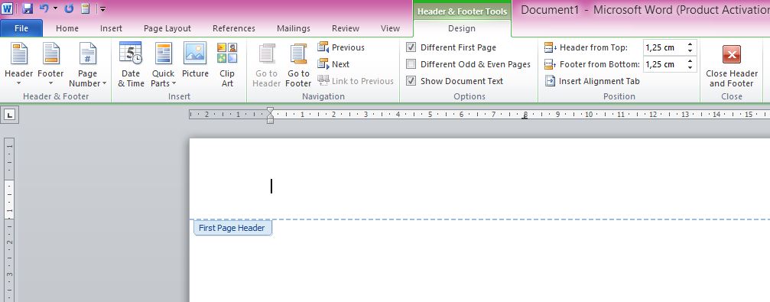Open the Quick Parts dropdown
This screenshot has width=770, height=302.
click(163, 64)
